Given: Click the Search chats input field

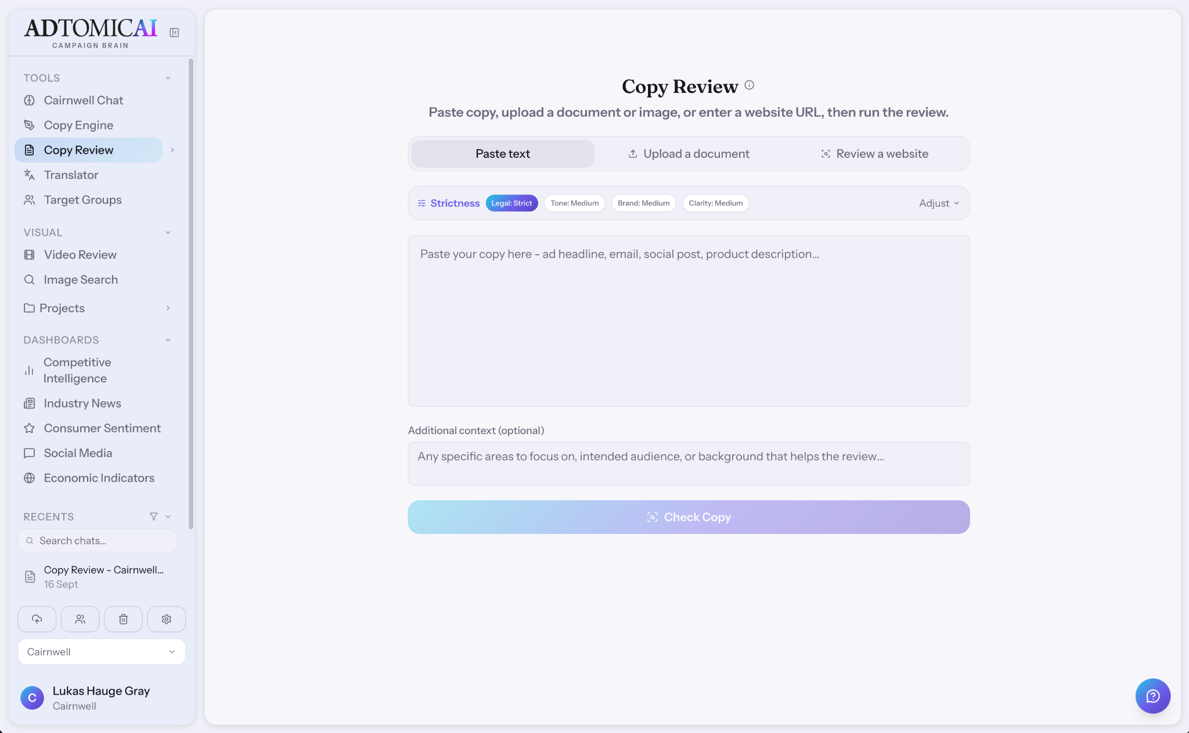Looking at the screenshot, I should point(98,541).
